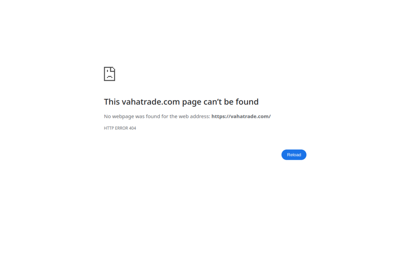Click the word "HTTP" in the error line

click(x=109, y=128)
